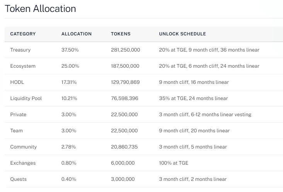Image resolution: width=283 pixels, height=192 pixels.
Task: Click the Liquidity Pool row label
Action: 26,99
